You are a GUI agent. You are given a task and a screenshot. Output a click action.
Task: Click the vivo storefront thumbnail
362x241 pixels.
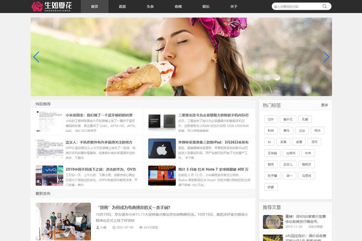50,175
